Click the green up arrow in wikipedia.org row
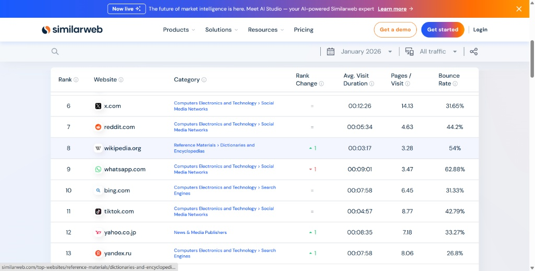 click(310, 148)
